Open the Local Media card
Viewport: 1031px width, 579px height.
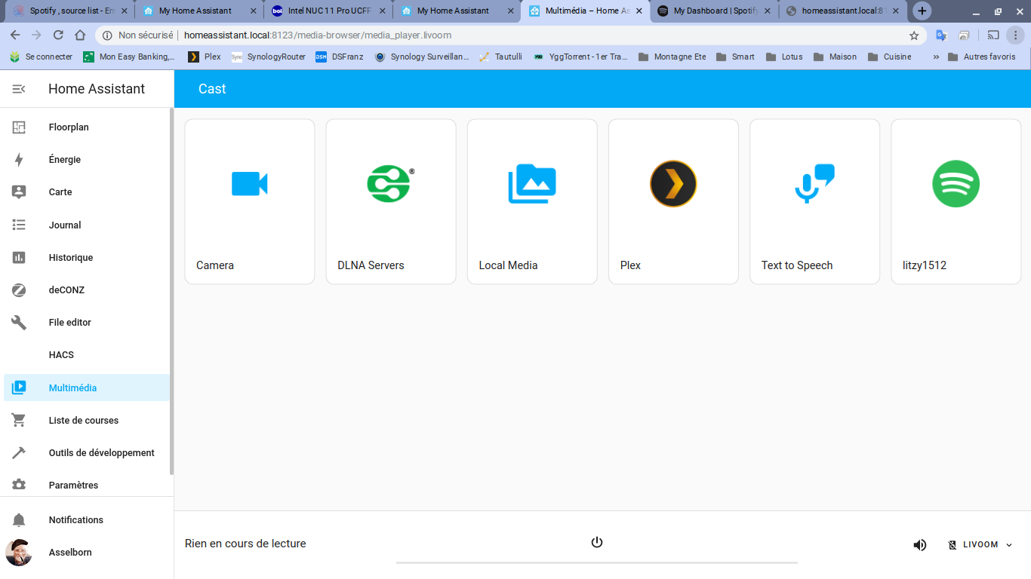click(x=532, y=201)
